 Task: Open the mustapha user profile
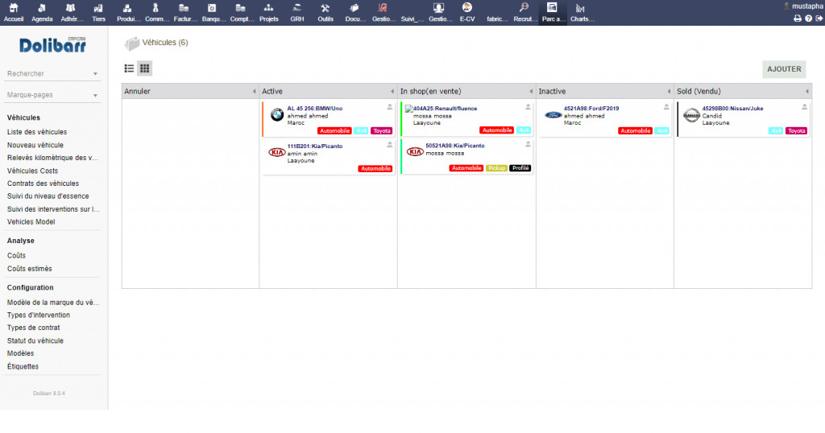tap(803, 6)
